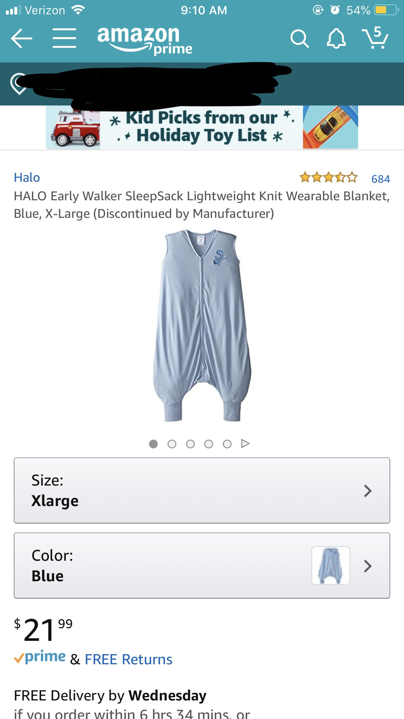This screenshot has height=719, width=404.
Task: View the 684 customer reviews
Action: [x=381, y=179]
